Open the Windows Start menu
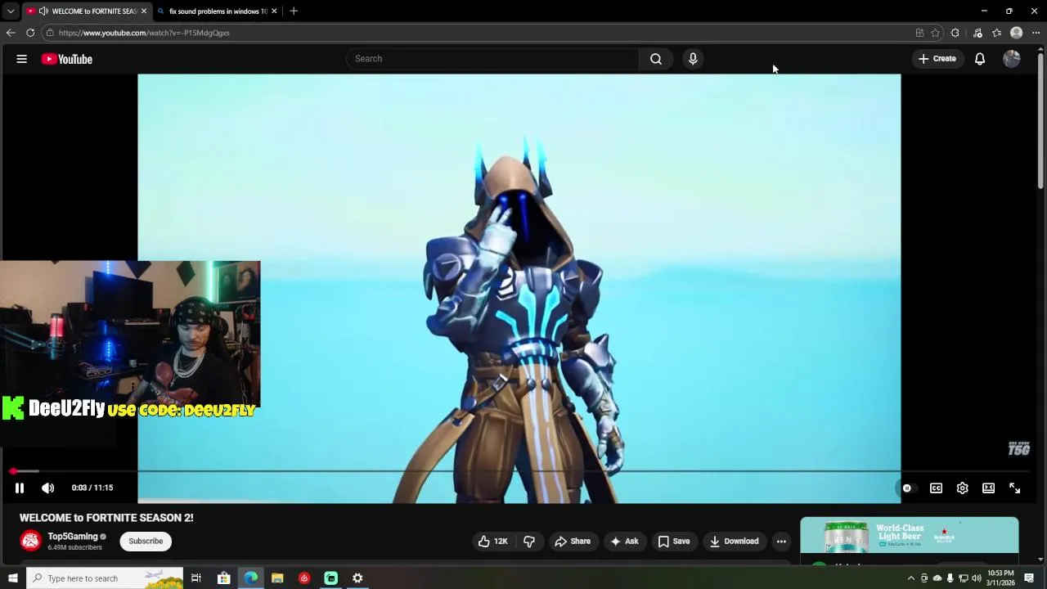The height and width of the screenshot is (589, 1047). point(13,578)
